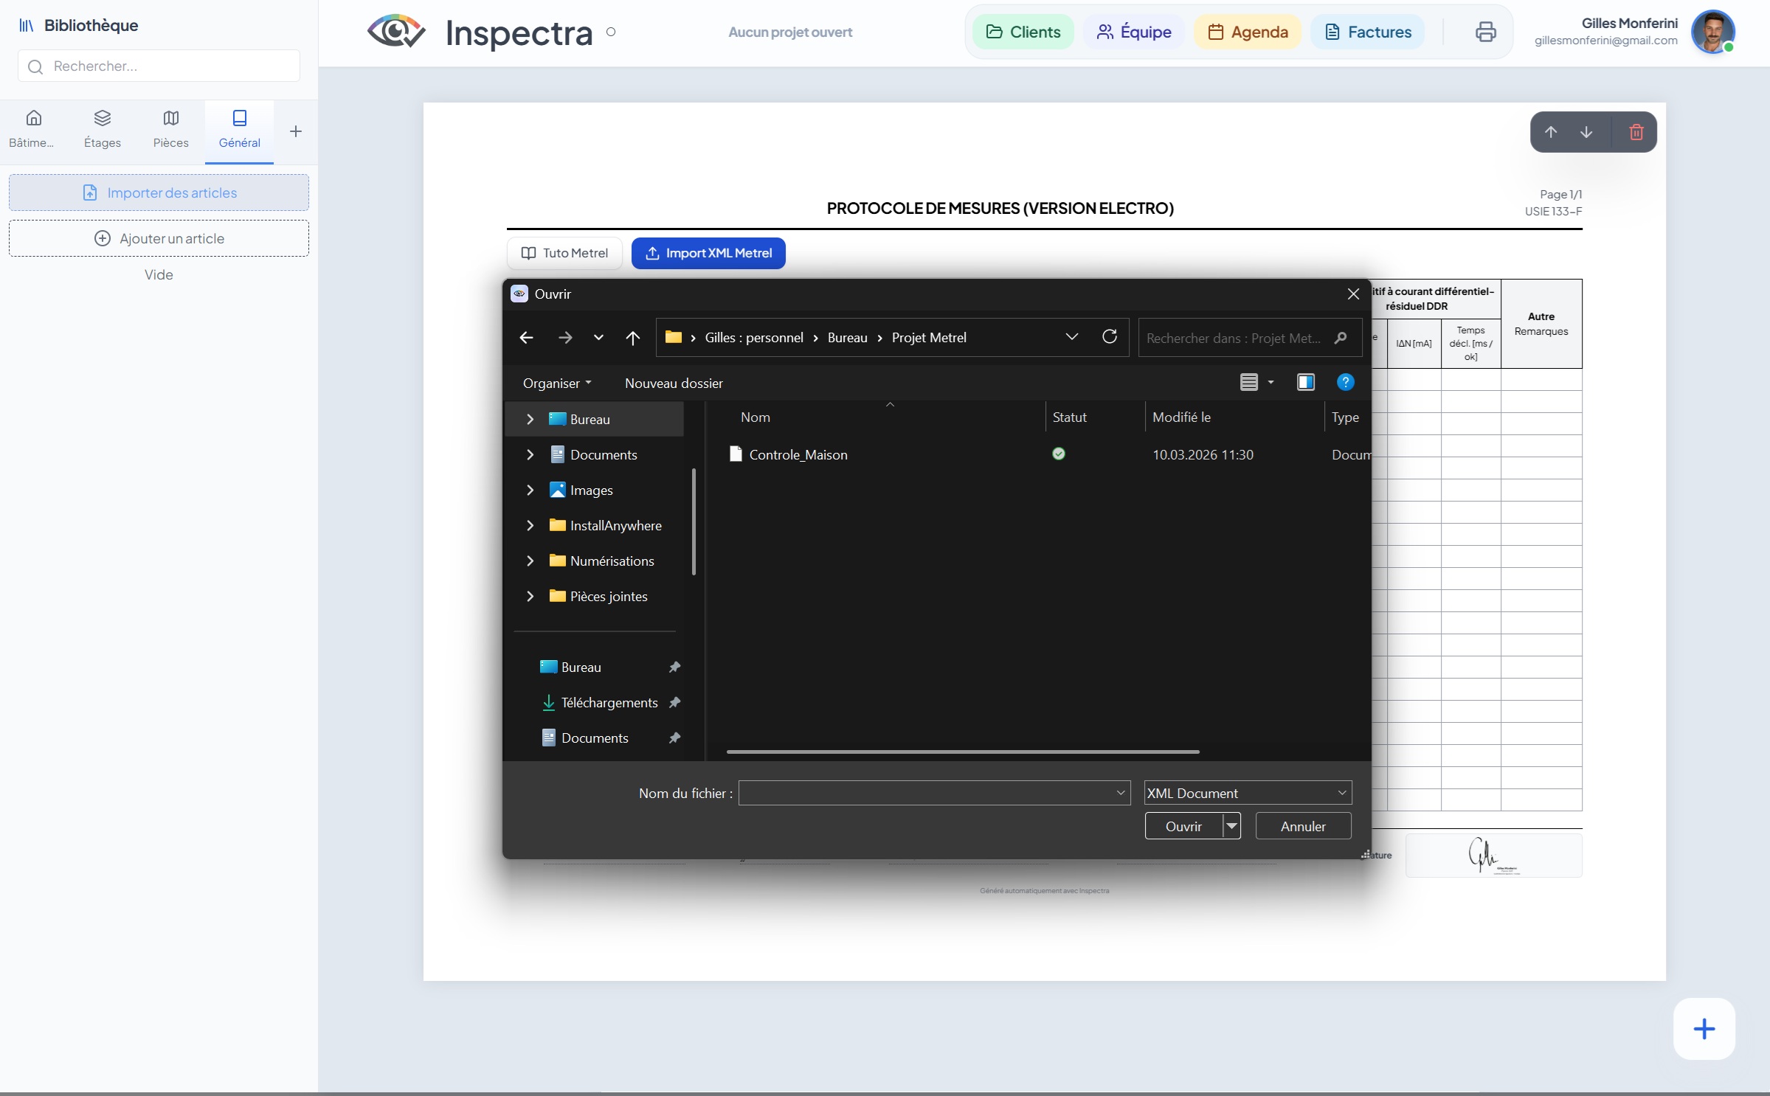
Task: Click the Nom du fichier input field
Action: point(927,793)
